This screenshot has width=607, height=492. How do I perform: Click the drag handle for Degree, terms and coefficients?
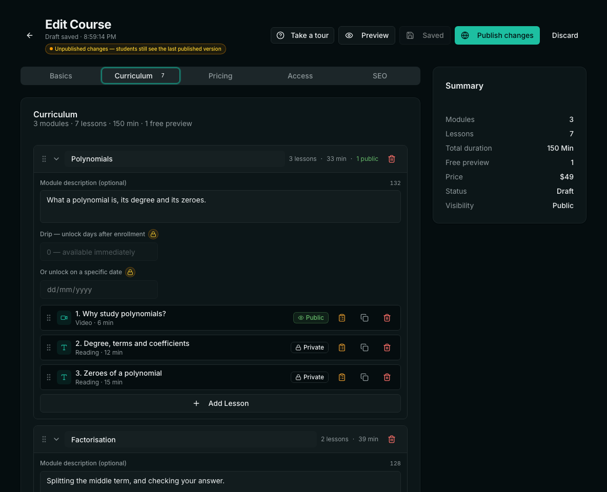[x=49, y=347]
